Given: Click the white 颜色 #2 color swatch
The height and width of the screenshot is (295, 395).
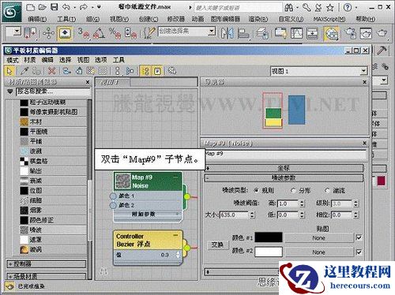Looking at the screenshot, I should pos(269,252).
